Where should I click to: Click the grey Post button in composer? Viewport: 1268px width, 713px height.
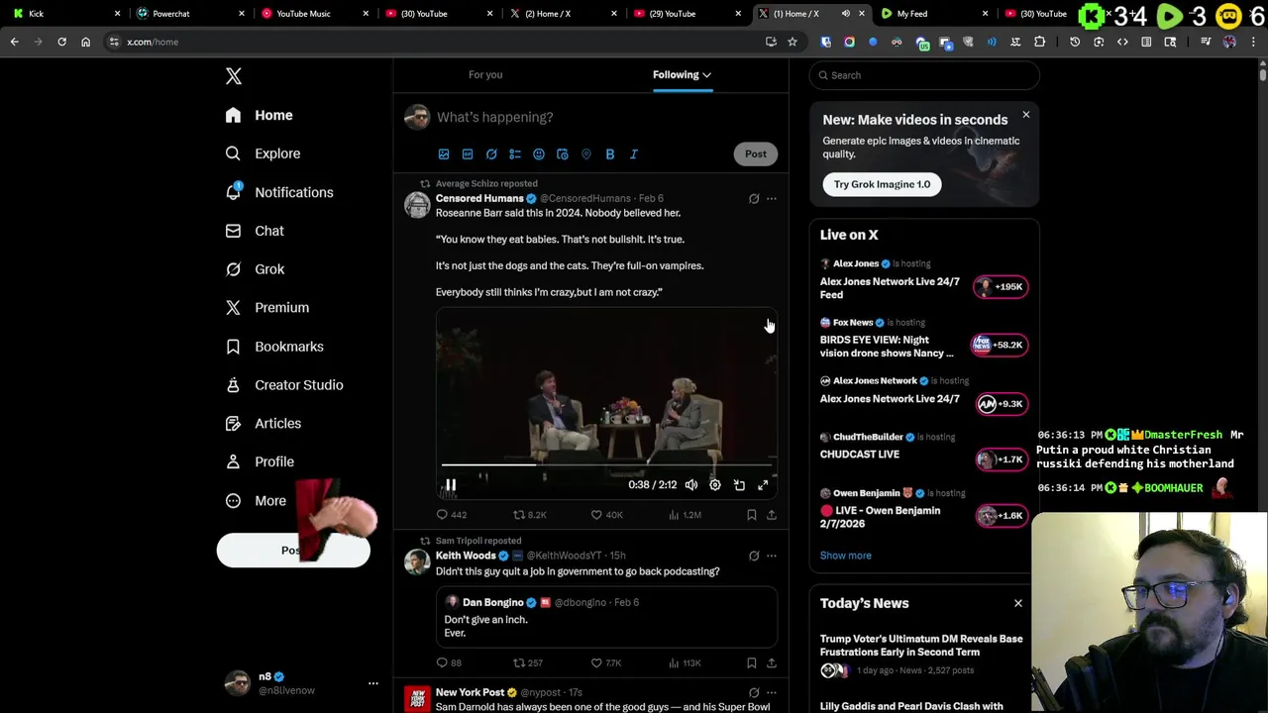click(x=756, y=153)
